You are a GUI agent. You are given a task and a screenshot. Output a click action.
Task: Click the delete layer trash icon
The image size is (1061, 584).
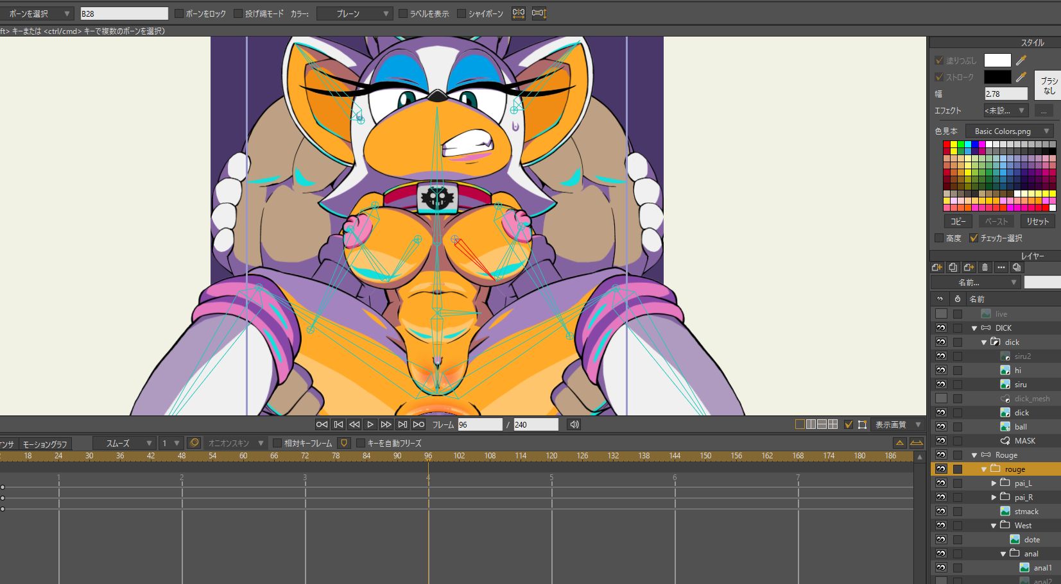[985, 267]
